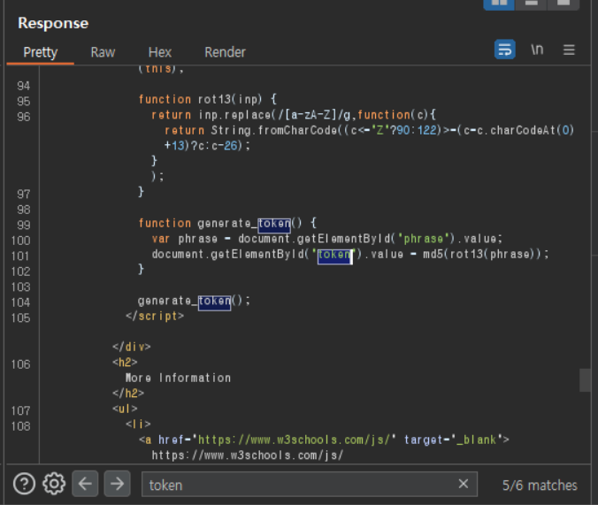Switch to the Raw tab
The width and height of the screenshot is (598, 505).
(103, 52)
